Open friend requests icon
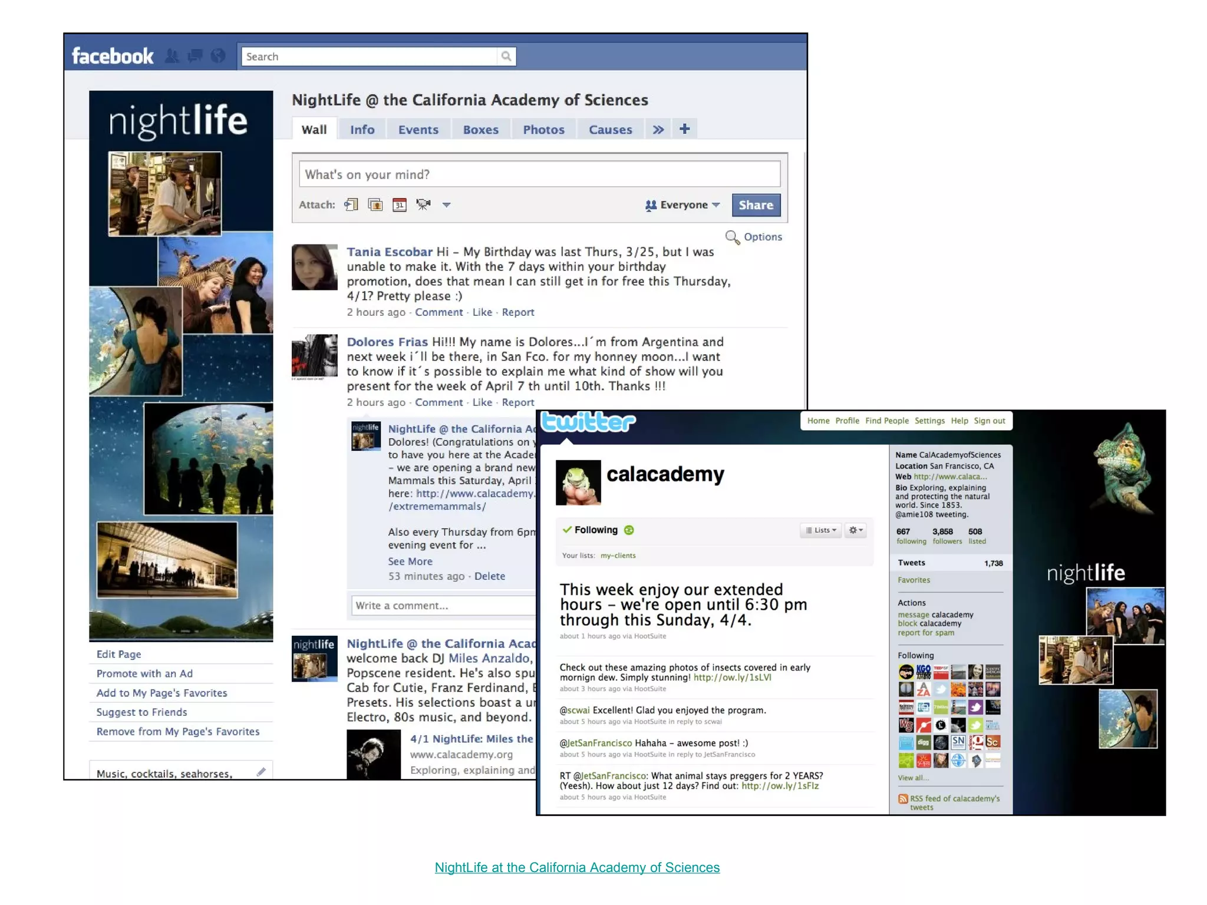The height and width of the screenshot is (905, 1207). (172, 56)
